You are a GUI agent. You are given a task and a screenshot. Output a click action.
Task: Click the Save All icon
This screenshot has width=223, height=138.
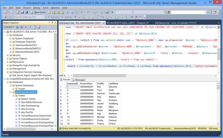[27, 12]
